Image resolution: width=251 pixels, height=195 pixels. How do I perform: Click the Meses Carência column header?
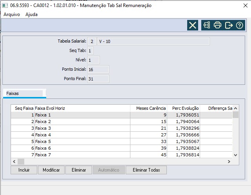[148, 108]
